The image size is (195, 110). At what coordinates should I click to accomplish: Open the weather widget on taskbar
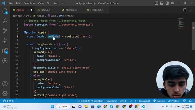pyautogui.click(x=10, y=107)
